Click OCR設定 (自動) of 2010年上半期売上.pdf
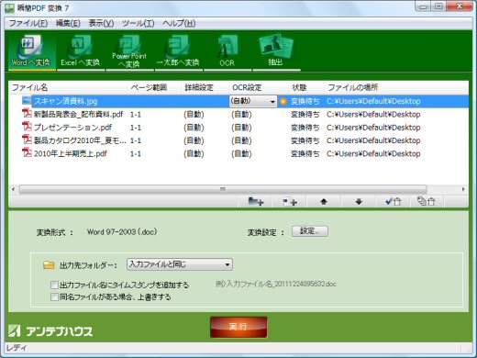Image resolution: width=477 pixels, height=358 pixels. tap(241, 153)
